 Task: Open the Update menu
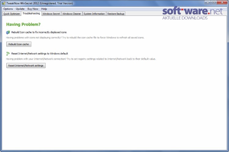(20, 9)
